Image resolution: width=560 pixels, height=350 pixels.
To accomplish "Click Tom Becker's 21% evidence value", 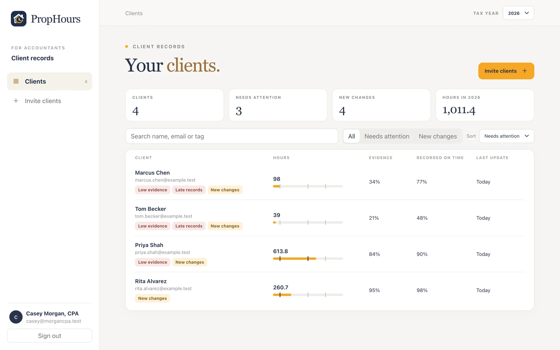I will (x=374, y=218).
